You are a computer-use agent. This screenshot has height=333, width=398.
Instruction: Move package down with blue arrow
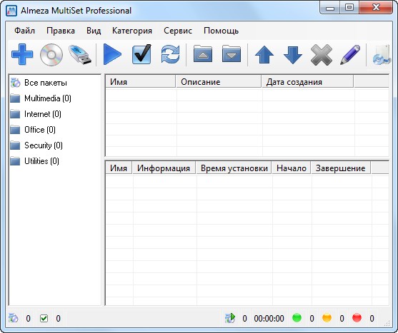[x=293, y=54]
